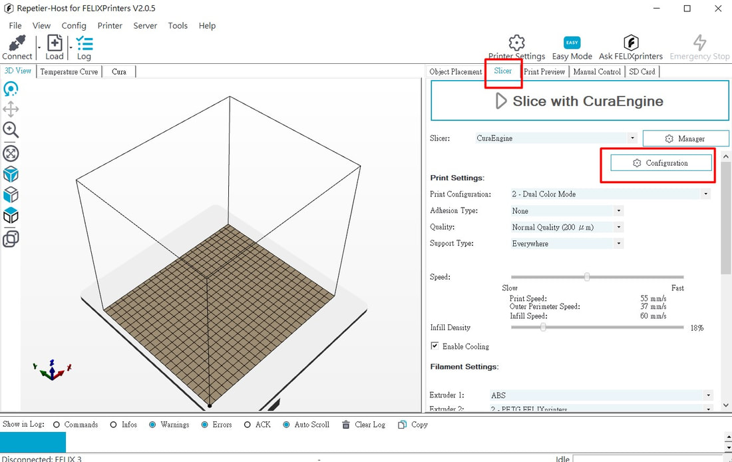Click Slice with CuraEngine button

(x=580, y=101)
